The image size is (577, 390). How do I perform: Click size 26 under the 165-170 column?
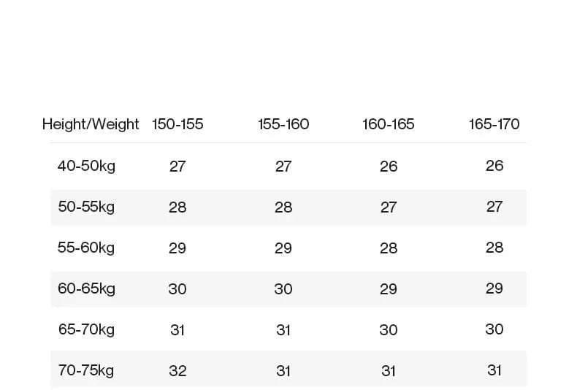(x=494, y=166)
